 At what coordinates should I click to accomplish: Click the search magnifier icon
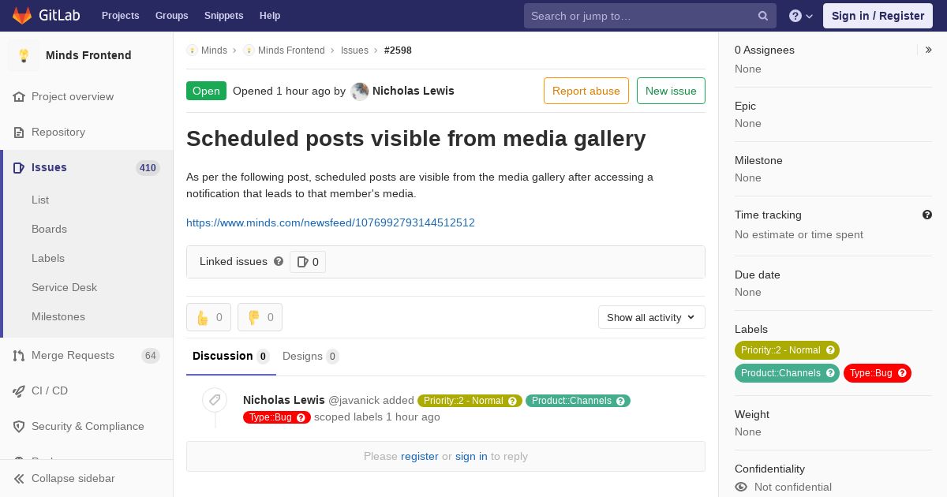tap(763, 16)
